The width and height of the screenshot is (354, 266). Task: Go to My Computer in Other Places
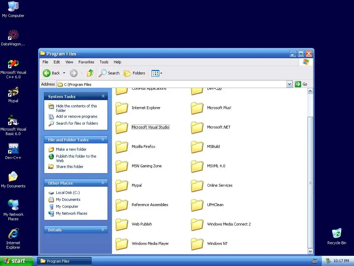click(x=67, y=206)
